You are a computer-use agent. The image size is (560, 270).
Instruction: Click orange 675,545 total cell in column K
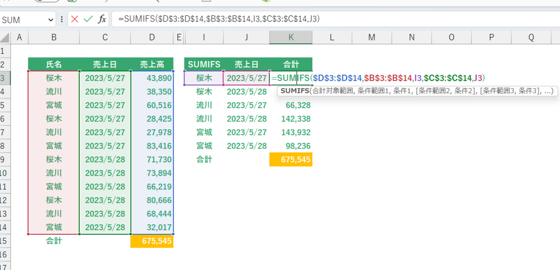[x=291, y=159]
